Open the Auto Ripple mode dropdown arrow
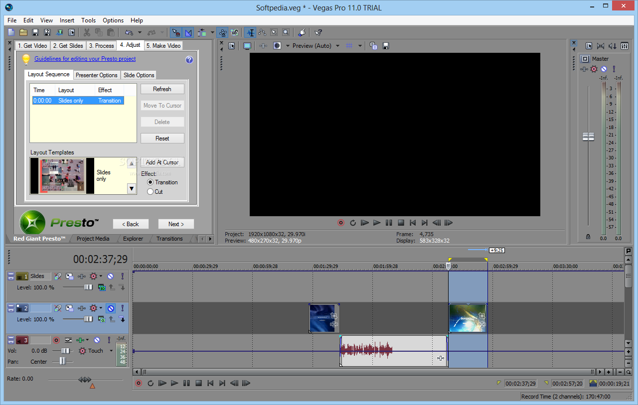Screen dimensions: 638x405 point(212,32)
